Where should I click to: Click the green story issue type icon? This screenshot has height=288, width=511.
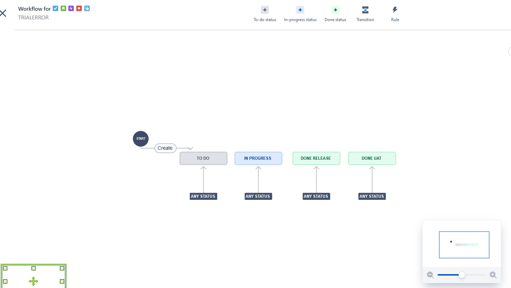tap(63, 8)
